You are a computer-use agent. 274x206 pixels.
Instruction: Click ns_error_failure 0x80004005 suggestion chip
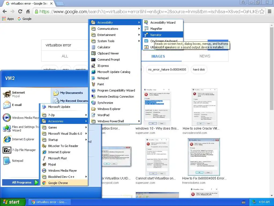point(167,69)
